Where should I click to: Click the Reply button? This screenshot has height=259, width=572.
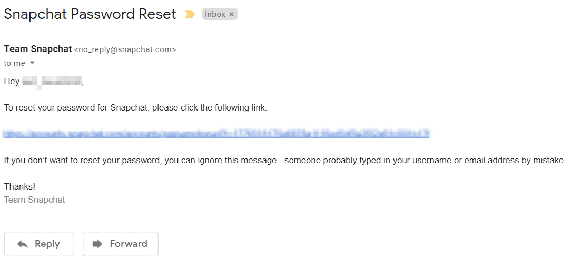(x=39, y=244)
